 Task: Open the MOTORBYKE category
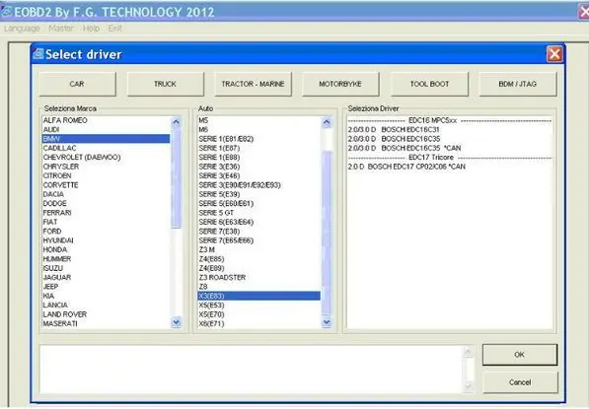click(340, 84)
